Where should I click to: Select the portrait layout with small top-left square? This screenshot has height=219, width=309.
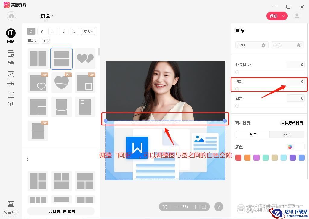(85, 107)
